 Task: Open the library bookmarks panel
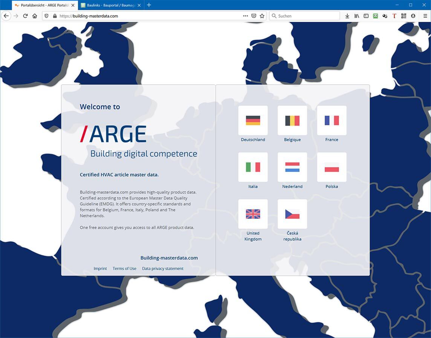tap(356, 16)
